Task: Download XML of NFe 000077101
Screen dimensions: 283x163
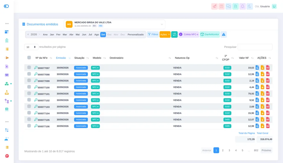Action: [x=262, y=94]
